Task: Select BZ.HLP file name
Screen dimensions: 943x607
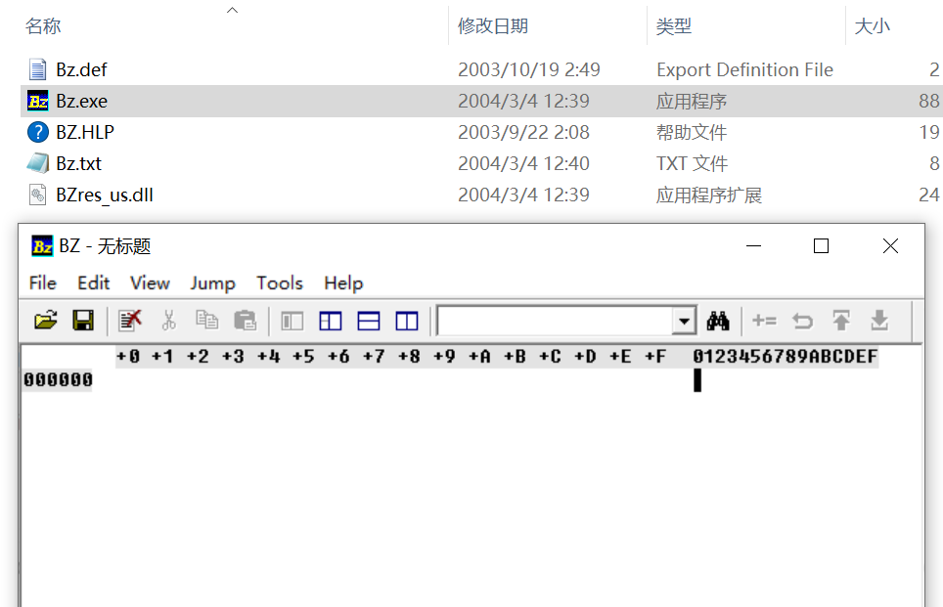Action: [x=85, y=132]
